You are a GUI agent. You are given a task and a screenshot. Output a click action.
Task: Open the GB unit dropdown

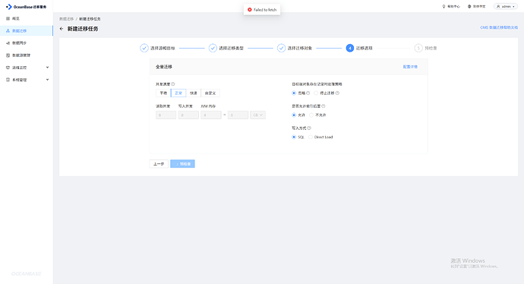coord(257,115)
